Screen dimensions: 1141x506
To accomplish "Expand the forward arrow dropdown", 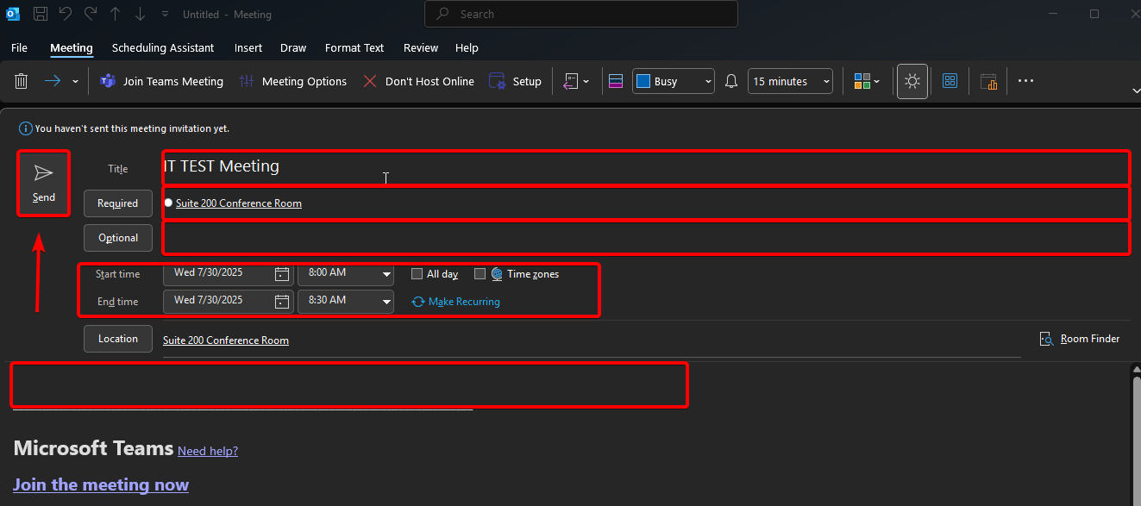I will click(75, 81).
